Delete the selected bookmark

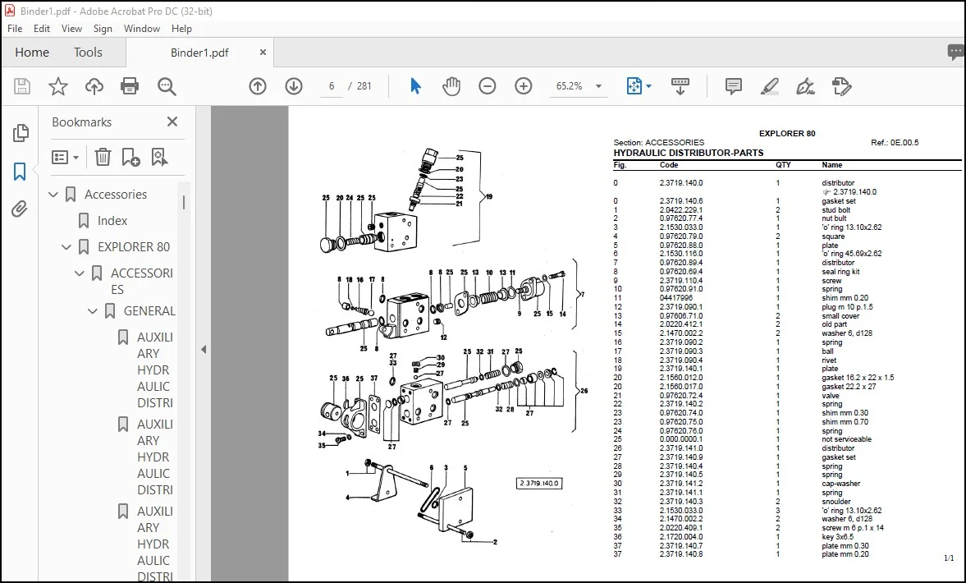click(103, 157)
